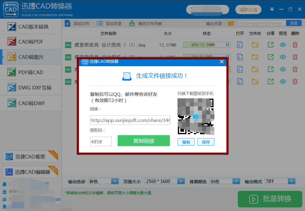This screenshot has height=211, width=305.
Task: Click the second row's folder icon
Action: [x=255, y=57]
